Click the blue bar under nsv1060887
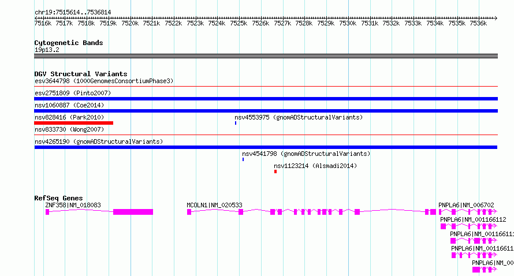 click(x=266, y=111)
